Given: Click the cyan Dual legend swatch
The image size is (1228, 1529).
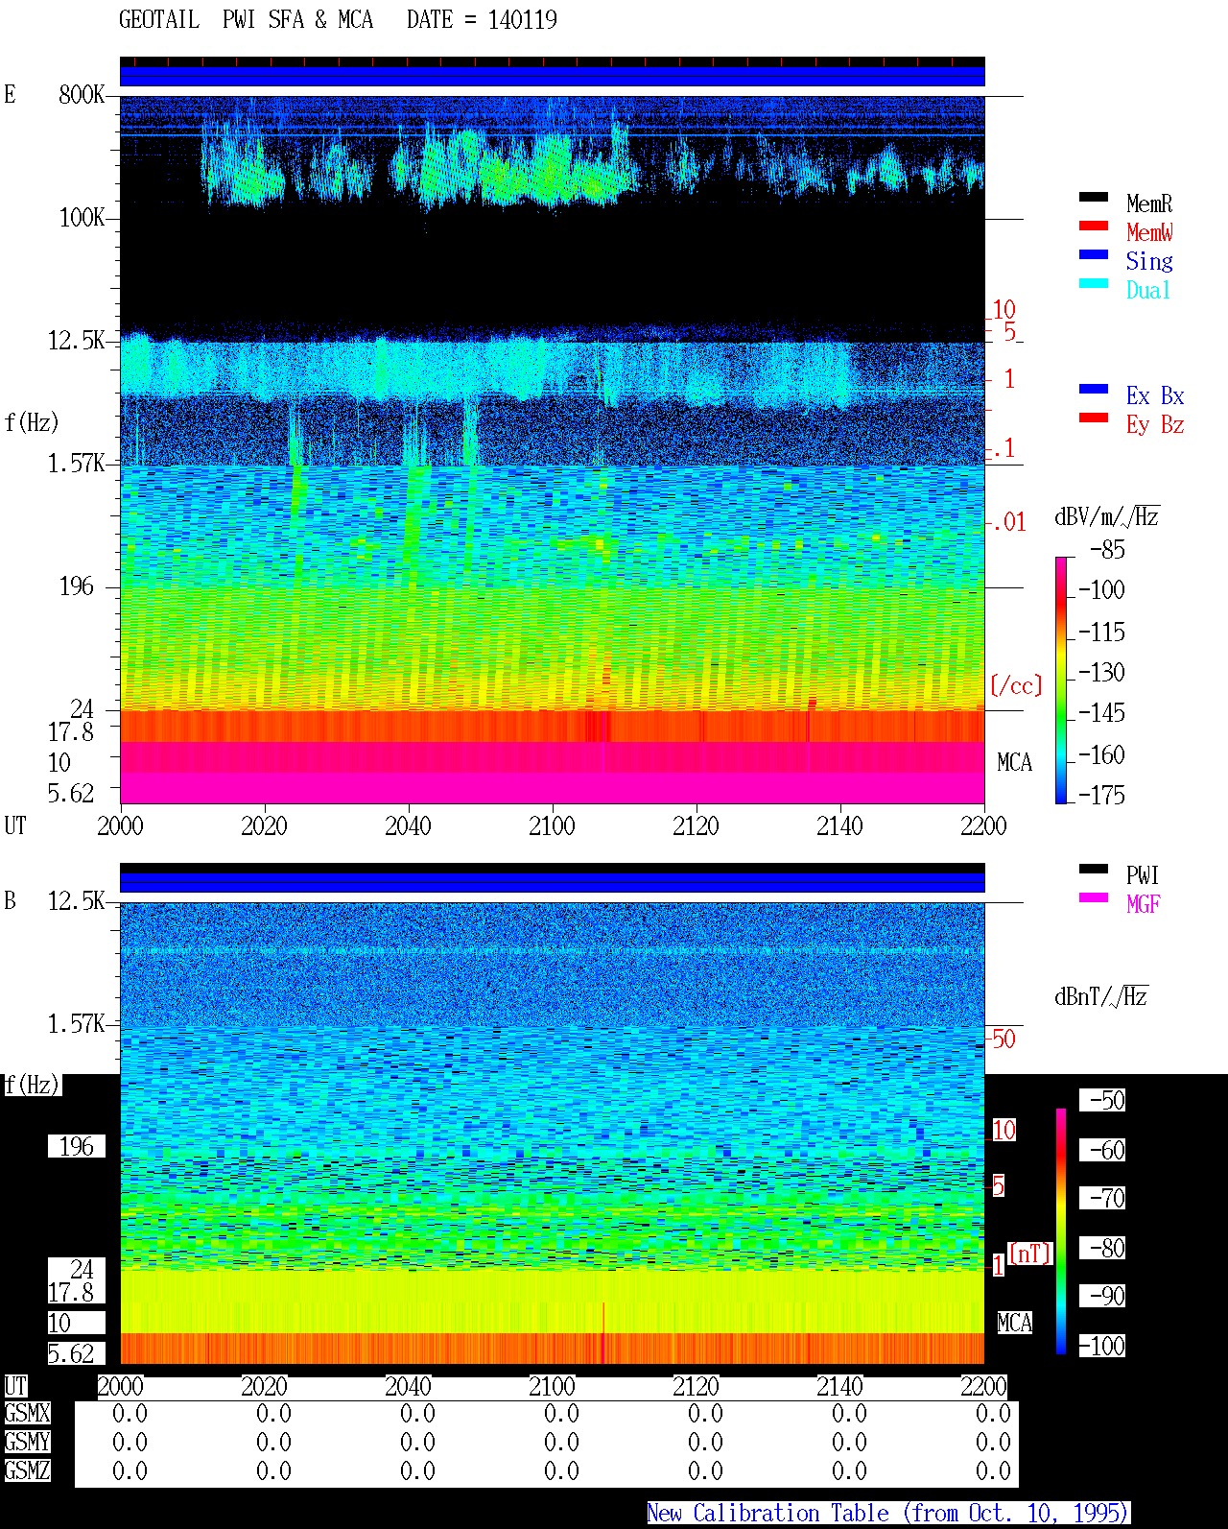Looking at the screenshot, I should [x=1094, y=283].
